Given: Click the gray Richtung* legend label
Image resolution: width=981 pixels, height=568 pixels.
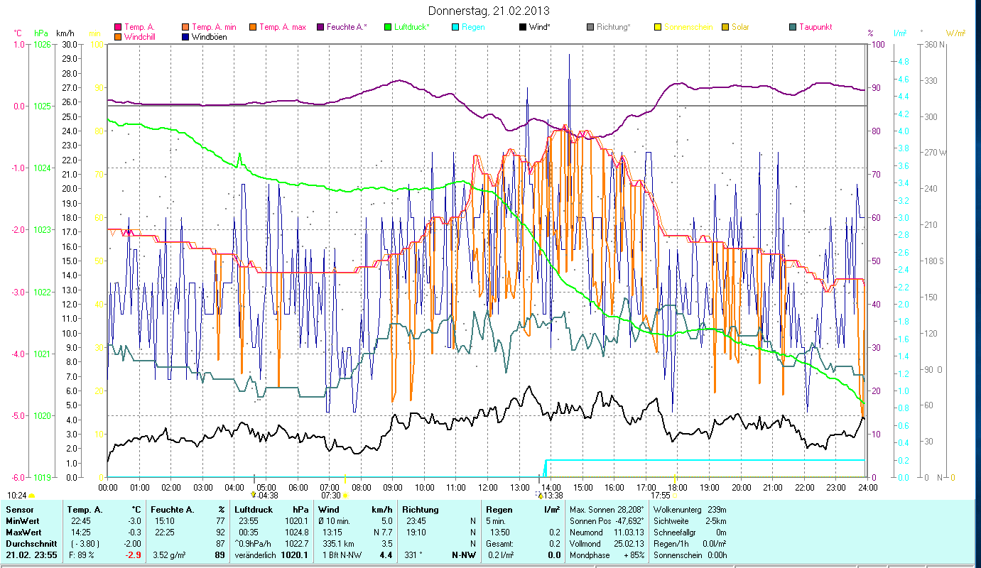Looking at the screenshot, I should [614, 27].
